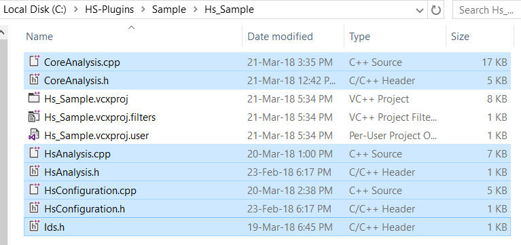This screenshot has height=245, width=521.
Task: Click size cell 7 KB
Action: coord(497,154)
